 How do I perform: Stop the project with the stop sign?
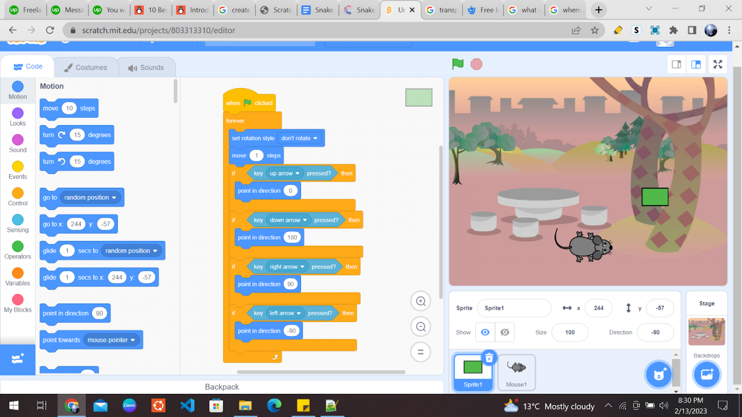(476, 63)
